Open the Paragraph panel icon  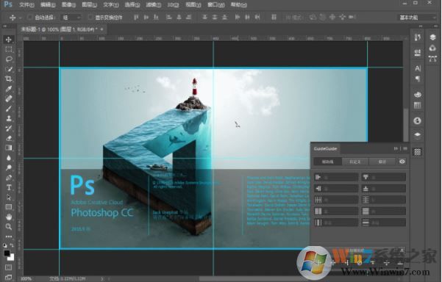(418, 79)
